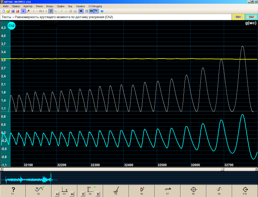Image resolution: width=258 pixels, height=197 pixels.
Task: Click F4 vertical scale up-down stepper
Action: pyautogui.click(x=98, y=194)
